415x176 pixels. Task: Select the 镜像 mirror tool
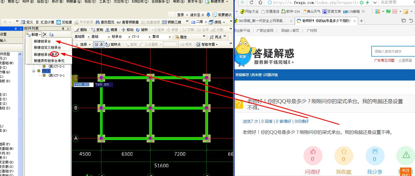coord(111,30)
